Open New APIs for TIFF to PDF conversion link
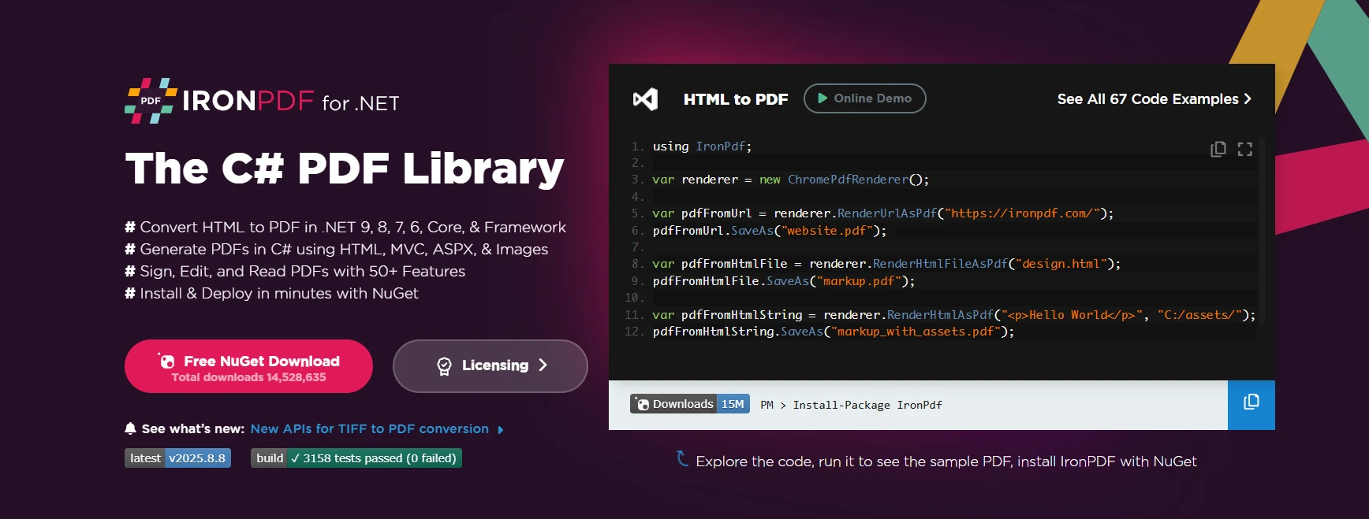1369x519 pixels. 369,429
